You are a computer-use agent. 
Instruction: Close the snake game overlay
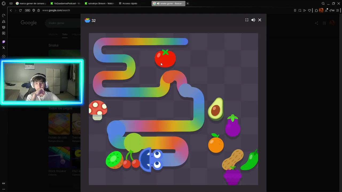pos(260,20)
